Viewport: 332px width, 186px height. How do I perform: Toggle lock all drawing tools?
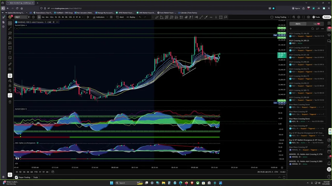pos(10,86)
